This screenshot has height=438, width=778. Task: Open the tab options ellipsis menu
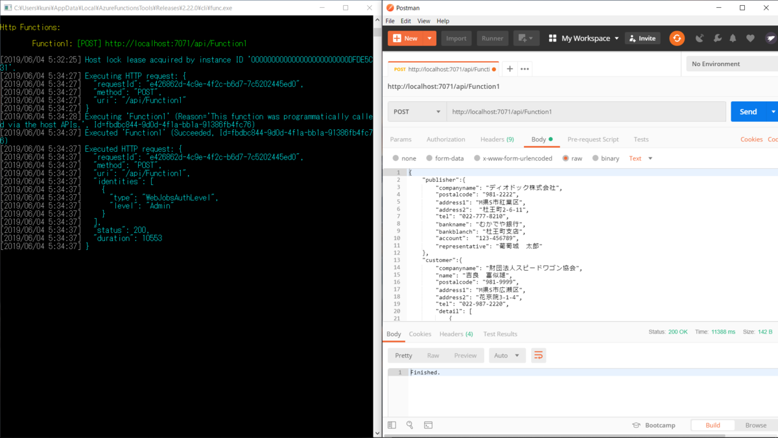point(525,69)
